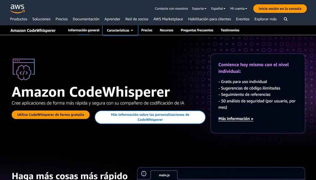The width and height of the screenshot is (316, 180).
Task: Go to Precios in top navigation
Action: tap(62, 19)
